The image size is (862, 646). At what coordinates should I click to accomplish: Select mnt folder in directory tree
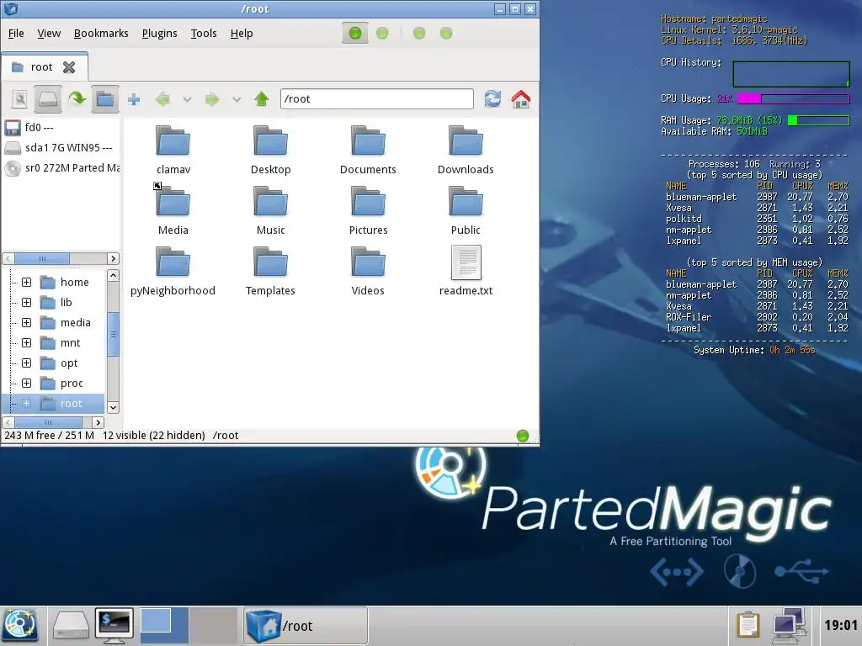point(61,343)
